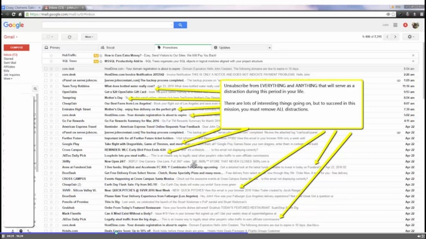Click the blue search button

(180, 25)
